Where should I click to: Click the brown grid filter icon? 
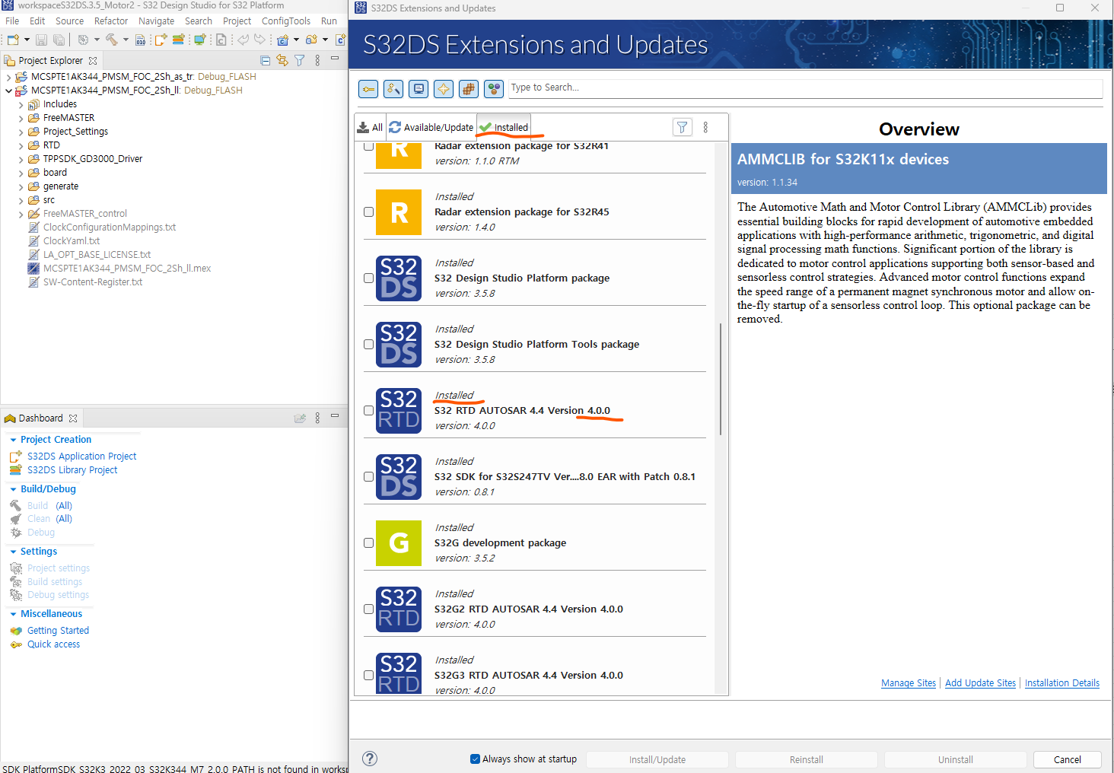(469, 89)
